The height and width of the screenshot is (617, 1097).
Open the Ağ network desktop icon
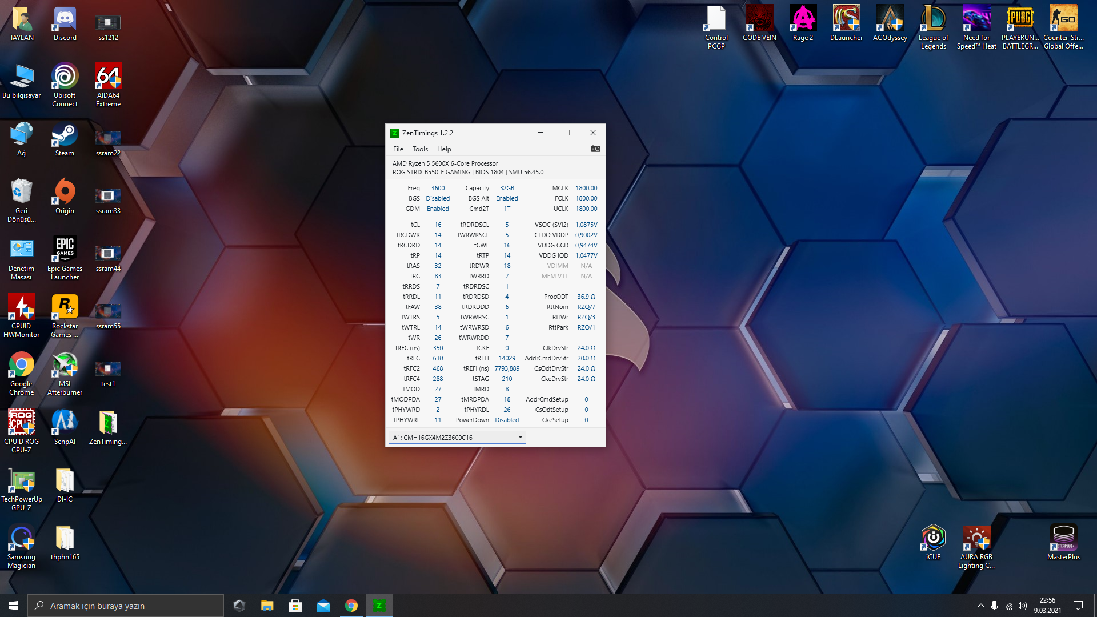pos(22,140)
